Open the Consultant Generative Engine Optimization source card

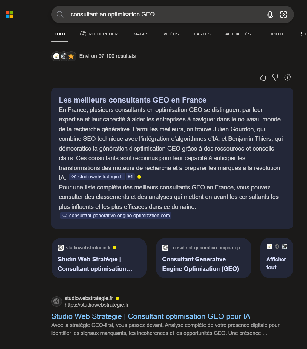203,258
